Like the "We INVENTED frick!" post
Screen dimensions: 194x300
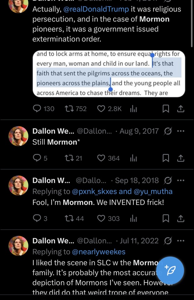(101, 218)
